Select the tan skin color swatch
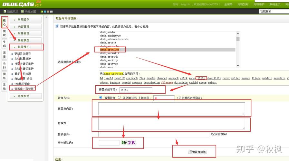Screen dimensions: 289x161 point(48,12)
